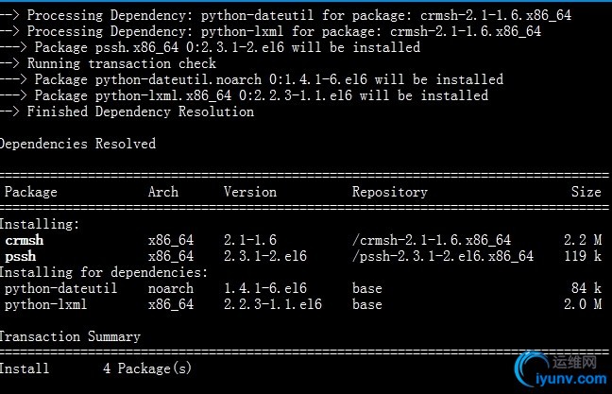612x394 pixels.
Task: Click the Transaction Summary heading
Action: (71, 336)
